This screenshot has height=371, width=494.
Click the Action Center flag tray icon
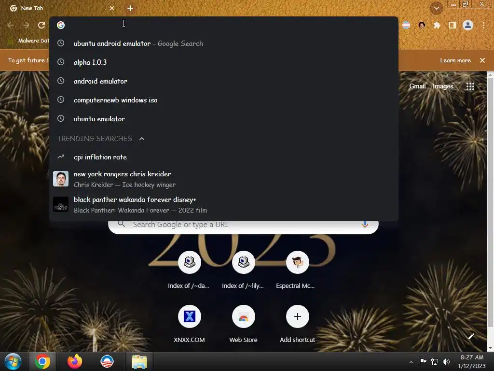[423, 362]
